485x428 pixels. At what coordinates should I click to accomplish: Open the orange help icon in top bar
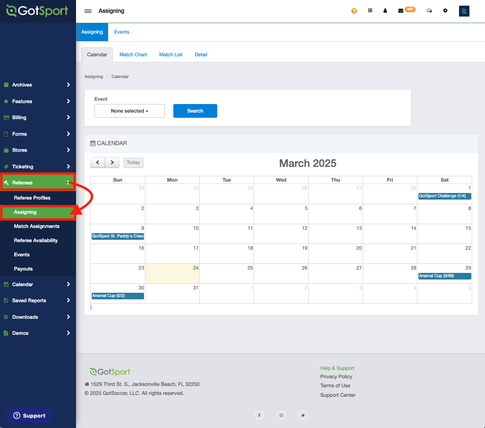click(x=354, y=10)
